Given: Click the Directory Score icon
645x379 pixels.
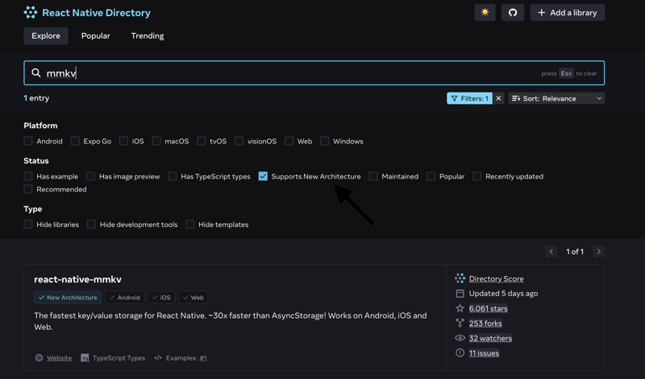Looking at the screenshot, I should (x=460, y=278).
